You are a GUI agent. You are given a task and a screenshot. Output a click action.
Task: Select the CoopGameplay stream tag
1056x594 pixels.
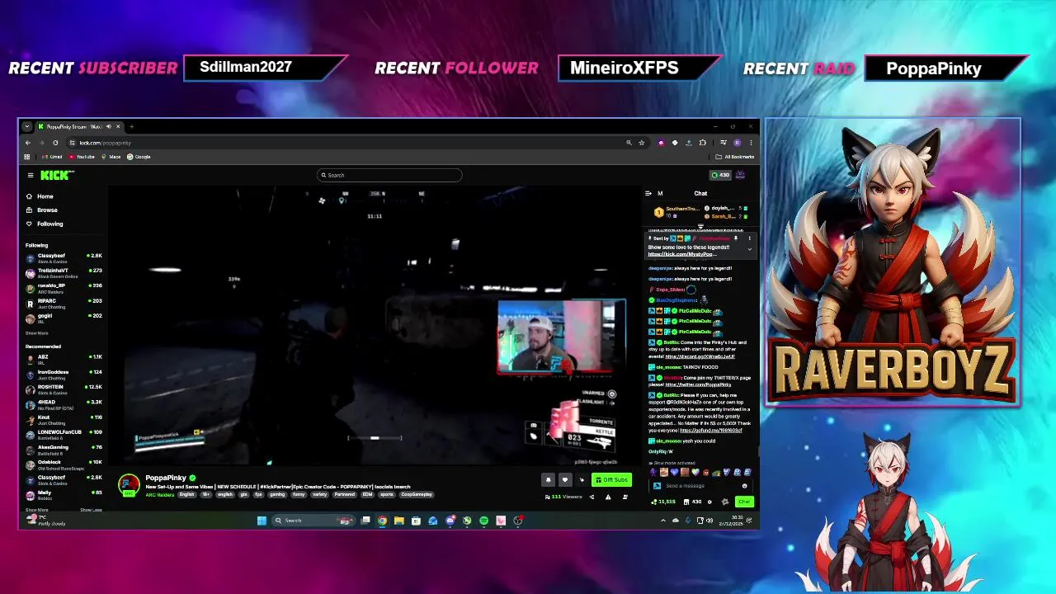(x=417, y=494)
